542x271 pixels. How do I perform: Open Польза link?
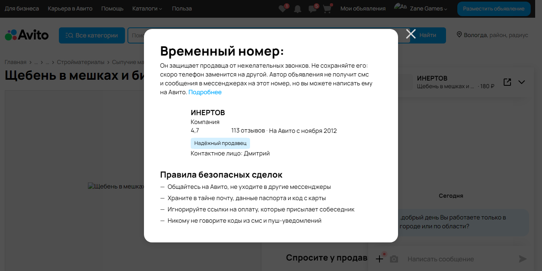[x=182, y=8]
